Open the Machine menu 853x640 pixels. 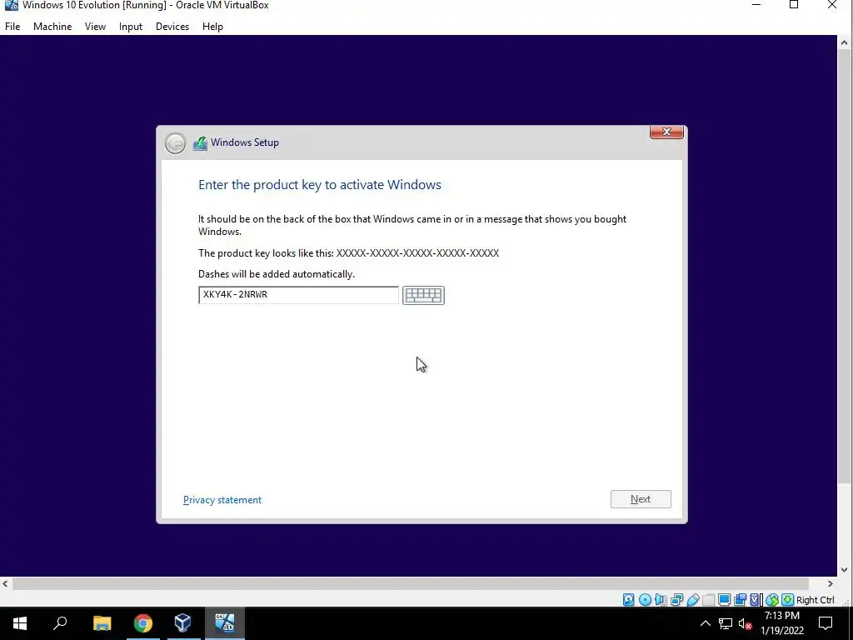(52, 27)
